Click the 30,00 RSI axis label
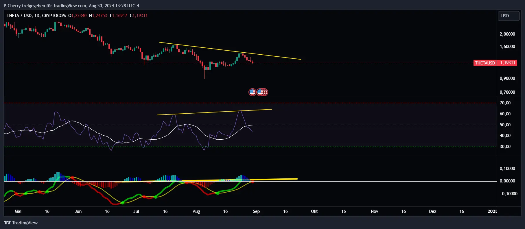 (505, 147)
